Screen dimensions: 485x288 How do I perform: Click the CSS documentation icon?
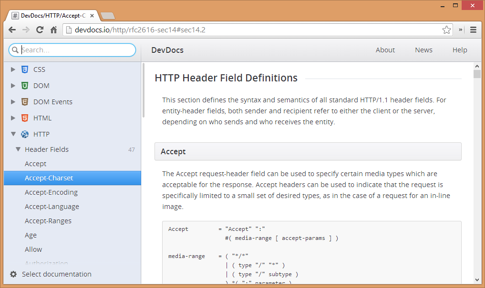25,70
